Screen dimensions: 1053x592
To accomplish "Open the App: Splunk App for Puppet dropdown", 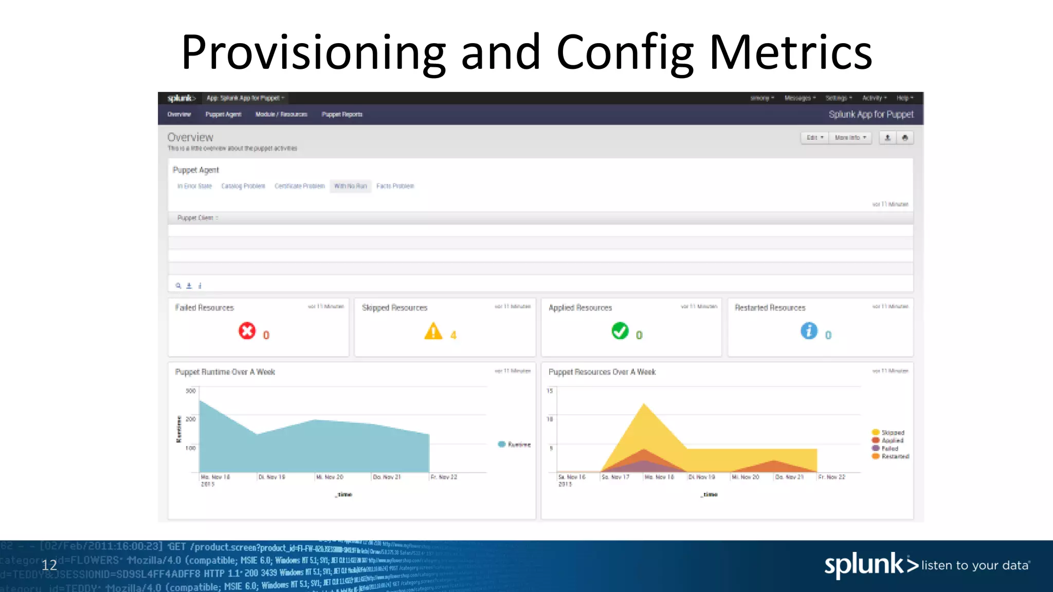I will tap(245, 98).
